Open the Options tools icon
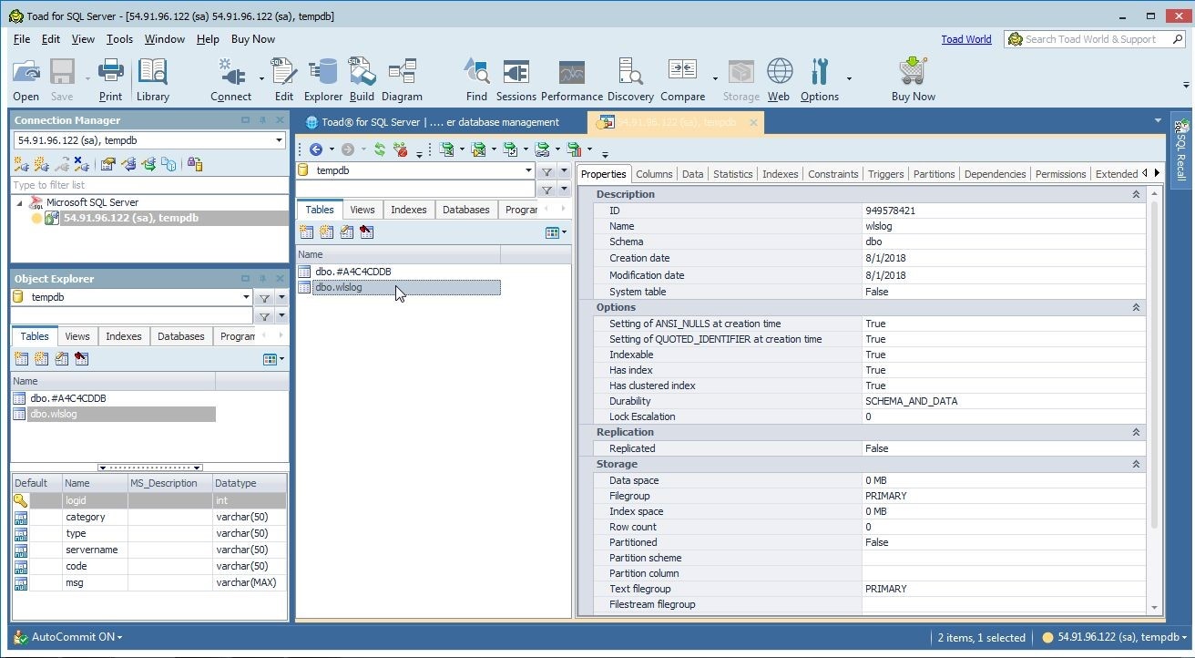 click(820, 80)
